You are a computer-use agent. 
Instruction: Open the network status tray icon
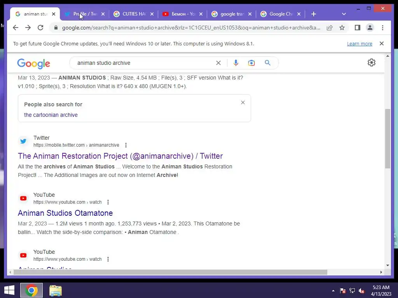[352, 291]
